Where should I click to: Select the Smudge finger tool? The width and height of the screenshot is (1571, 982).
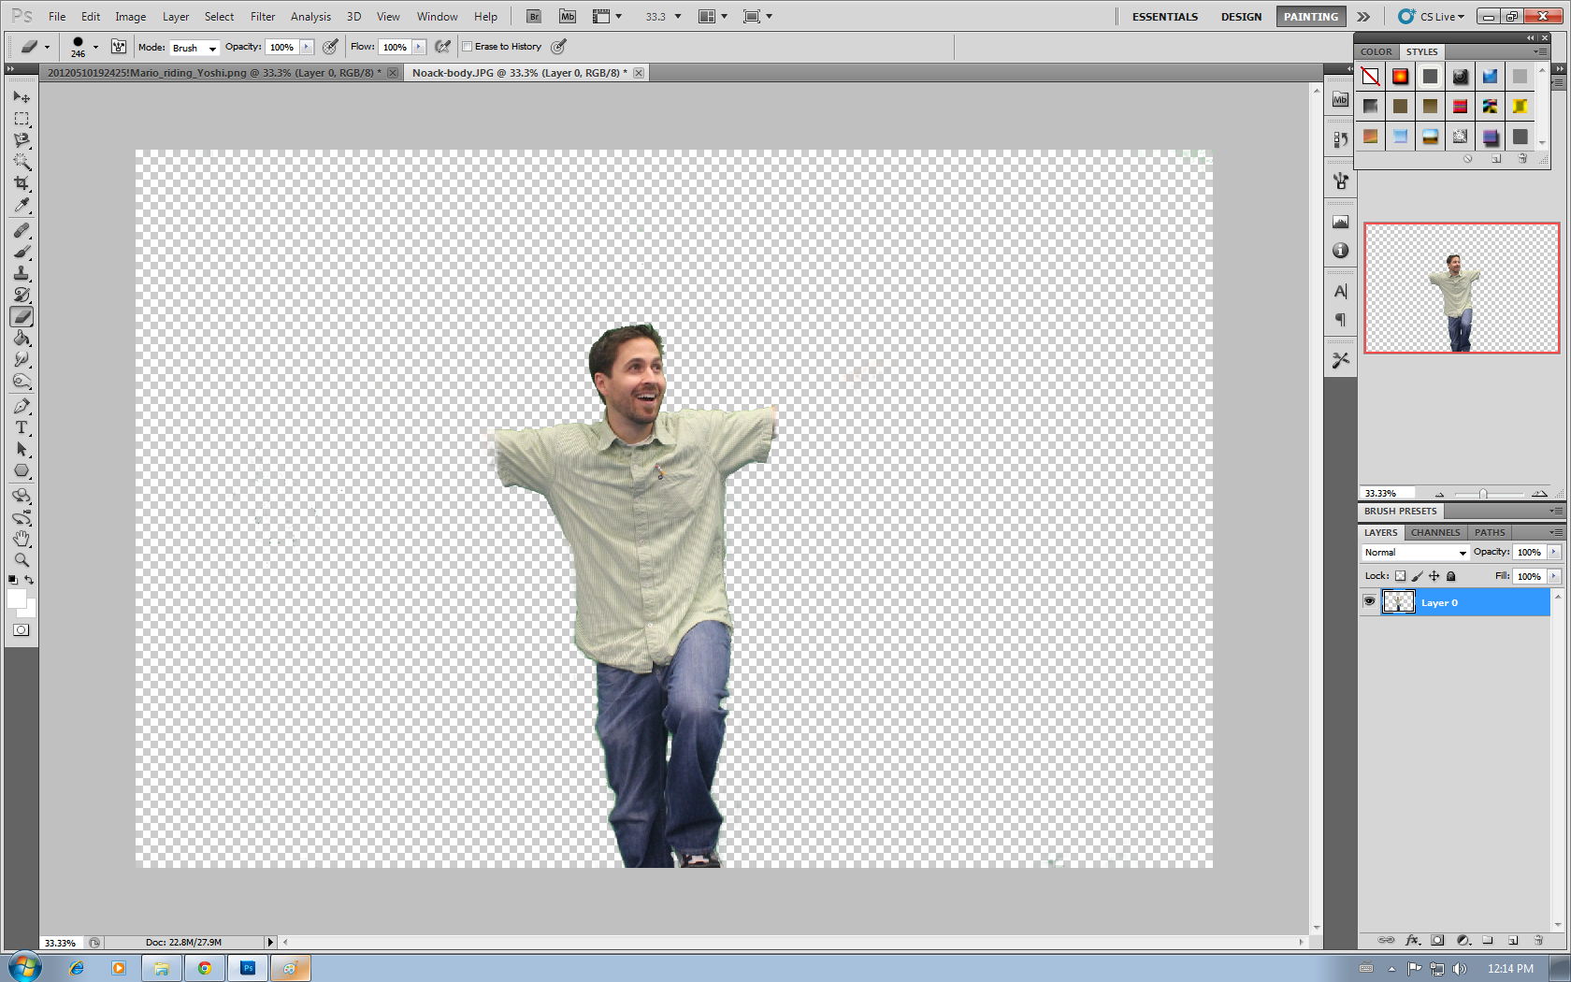click(22, 360)
